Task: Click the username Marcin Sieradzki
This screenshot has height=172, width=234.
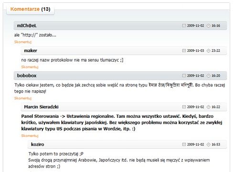Action: tap(41, 107)
